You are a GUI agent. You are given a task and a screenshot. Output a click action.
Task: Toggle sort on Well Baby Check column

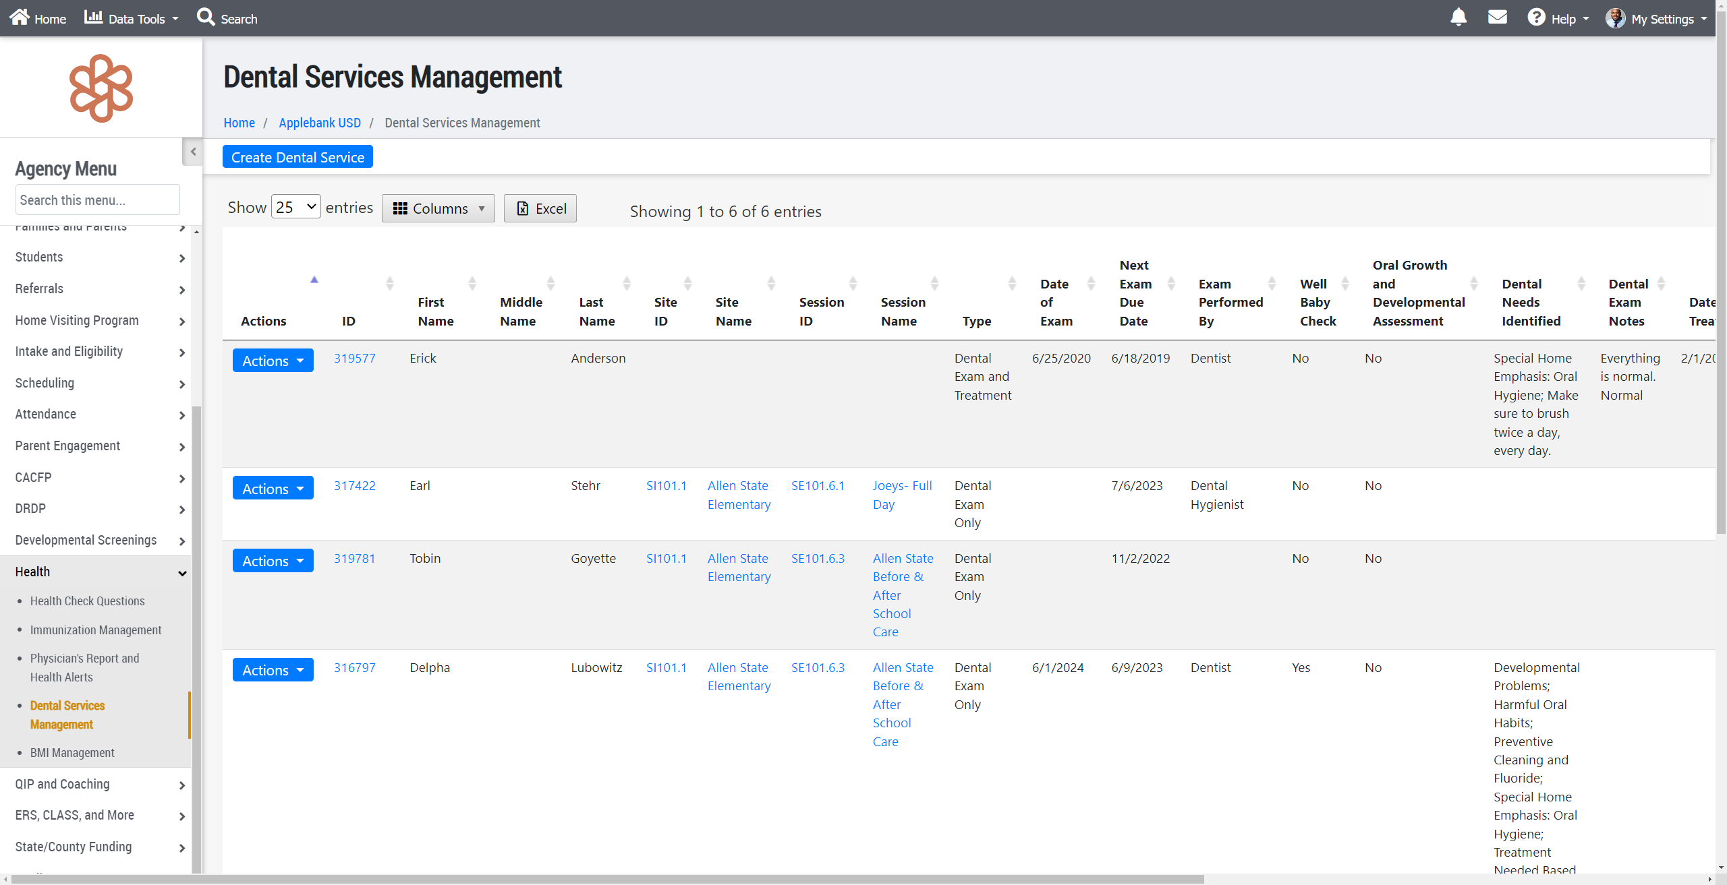point(1344,283)
